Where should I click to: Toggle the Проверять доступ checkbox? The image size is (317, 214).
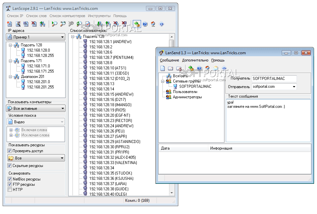9,151
